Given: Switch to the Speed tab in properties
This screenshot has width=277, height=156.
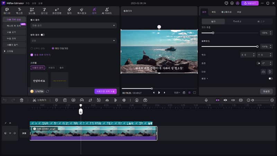Looking at the screenshot, I should point(214,12).
